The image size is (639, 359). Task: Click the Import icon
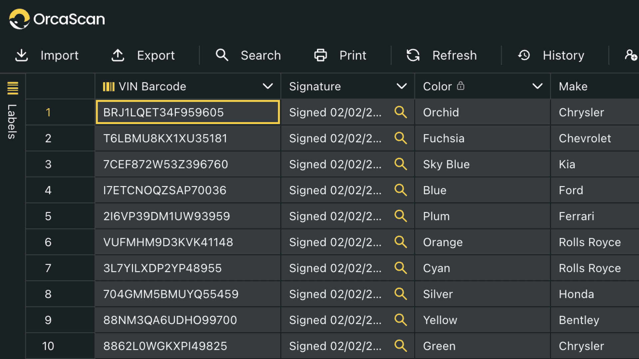coord(21,55)
